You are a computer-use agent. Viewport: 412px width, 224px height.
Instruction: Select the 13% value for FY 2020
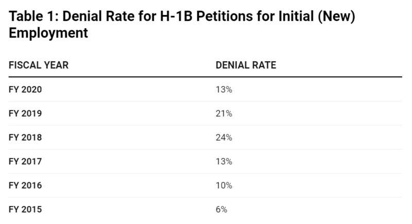tap(224, 90)
